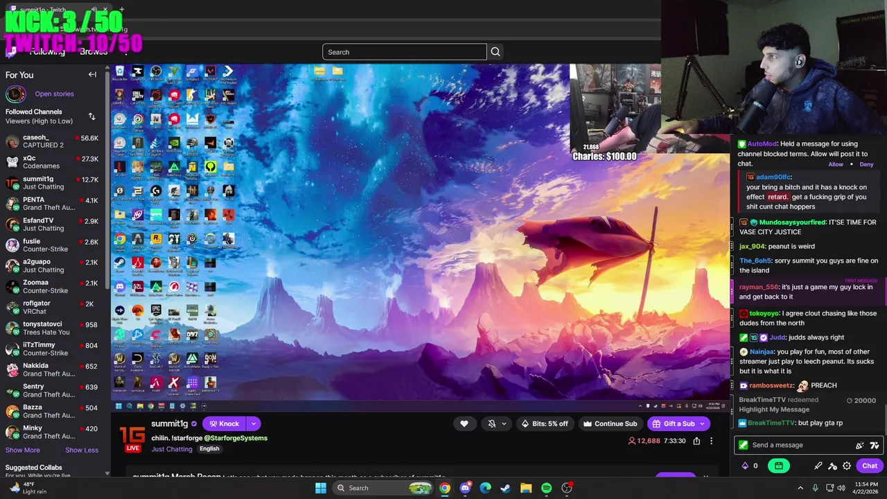Viewport: 887px width, 499px height.
Task: Open the stream more options menu
Action: [711, 441]
